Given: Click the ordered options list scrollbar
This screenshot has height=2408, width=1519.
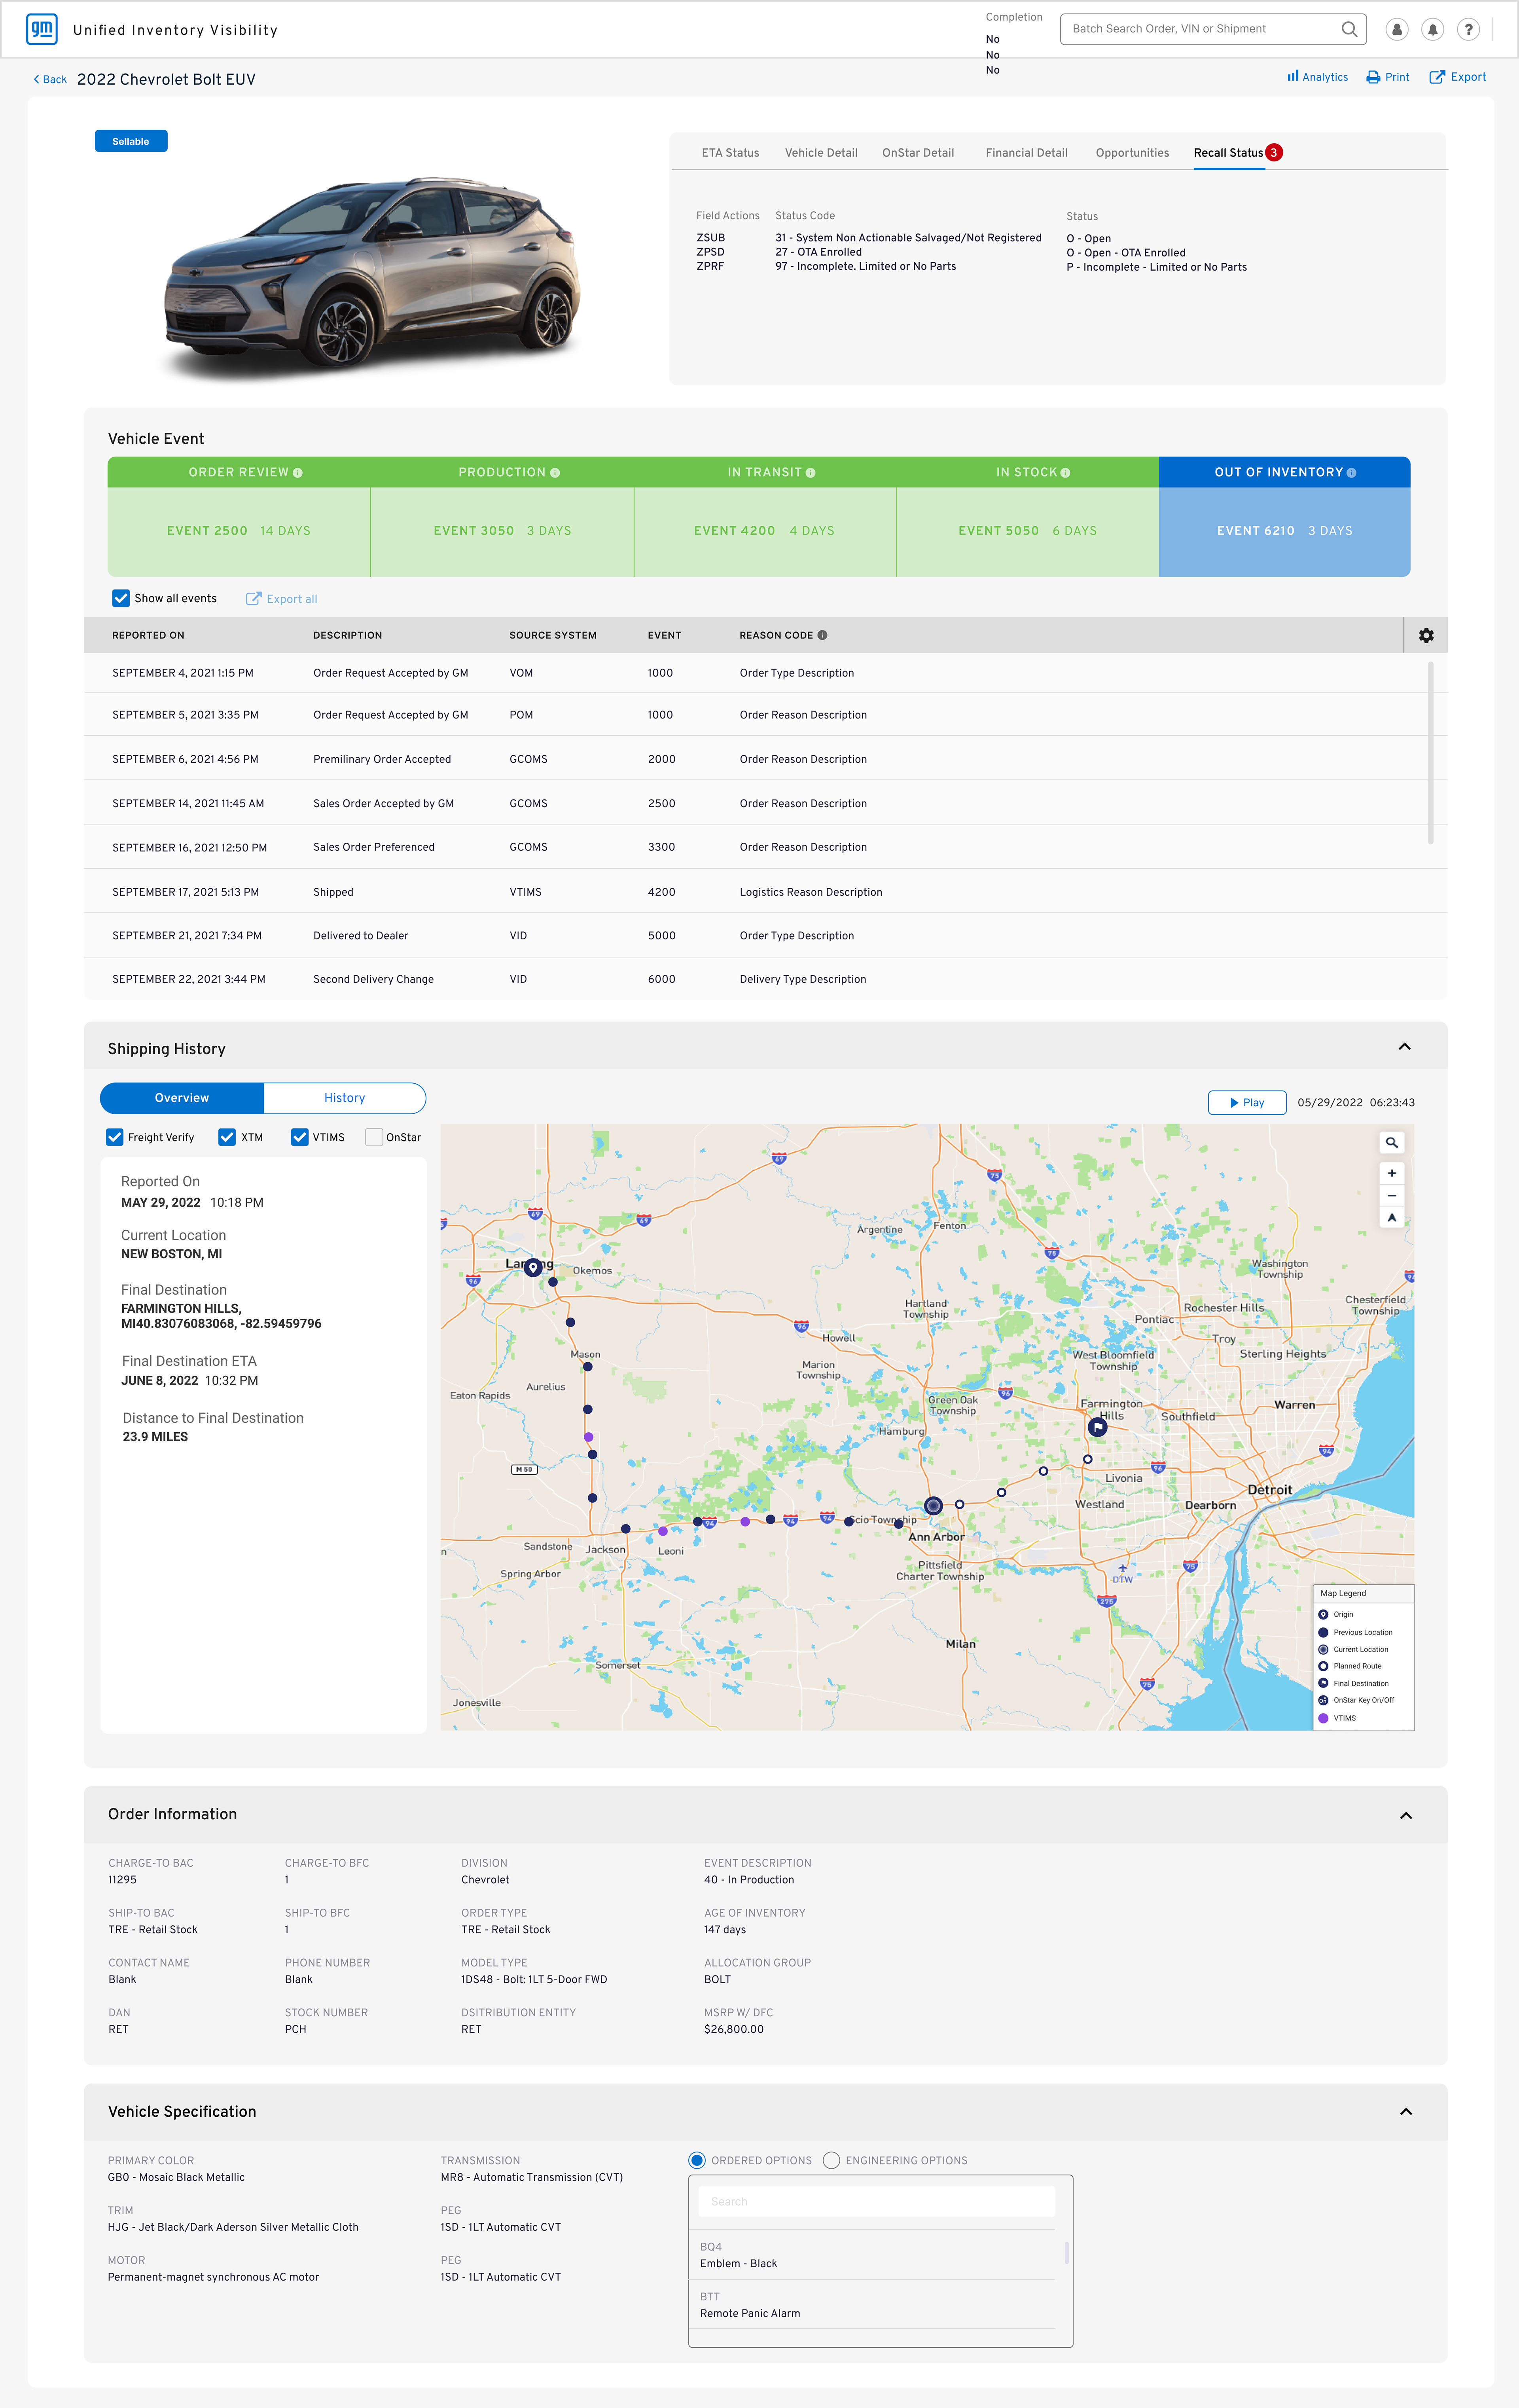Looking at the screenshot, I should click(1066, 2252).
